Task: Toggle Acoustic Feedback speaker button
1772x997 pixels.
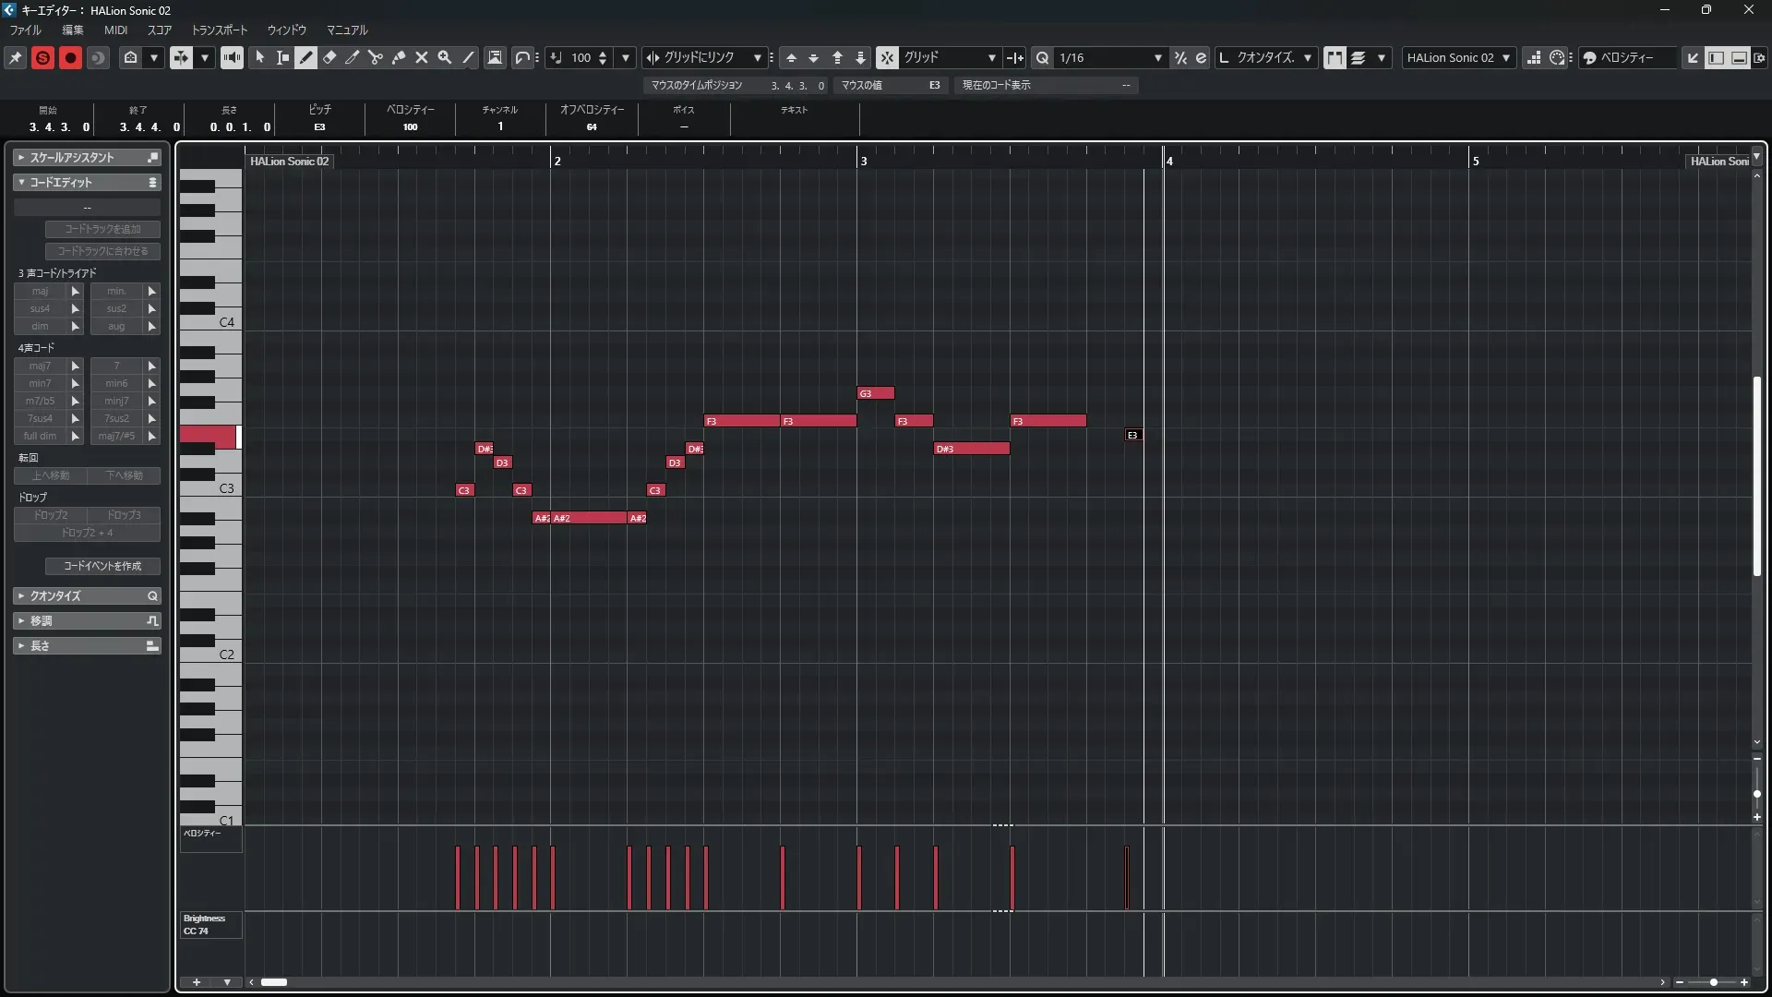Action: 232,57
